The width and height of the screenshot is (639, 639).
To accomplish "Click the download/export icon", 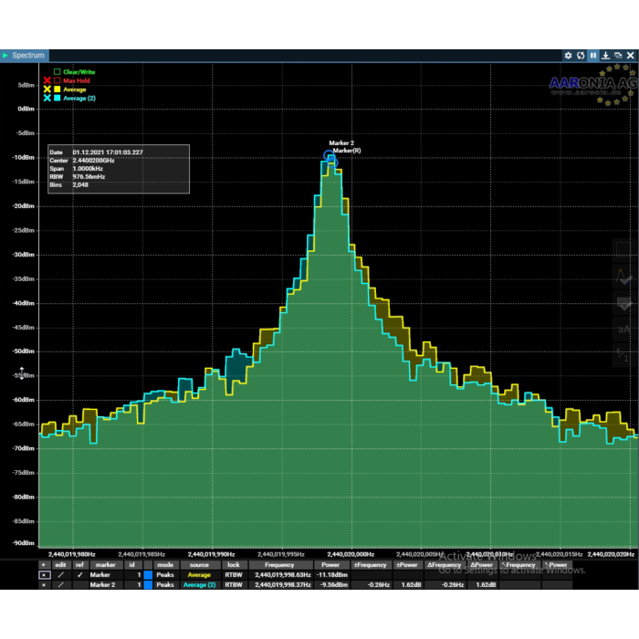I will click(x=605, y=56).
